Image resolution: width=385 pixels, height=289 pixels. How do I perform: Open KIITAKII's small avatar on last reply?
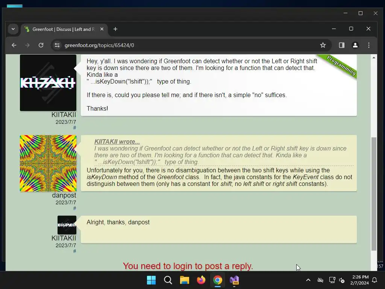pyautogui.click(x=67, y=225)
